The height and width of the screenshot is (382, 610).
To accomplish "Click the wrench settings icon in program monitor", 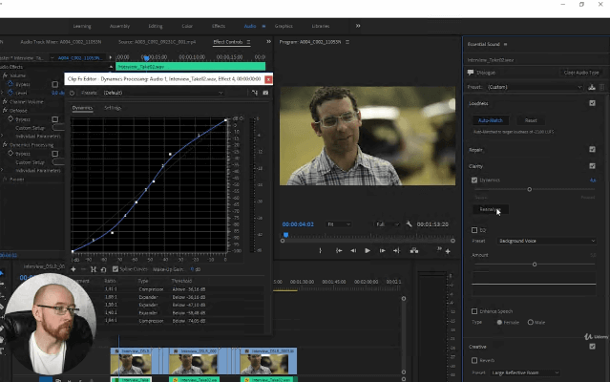I will point(408,223).
